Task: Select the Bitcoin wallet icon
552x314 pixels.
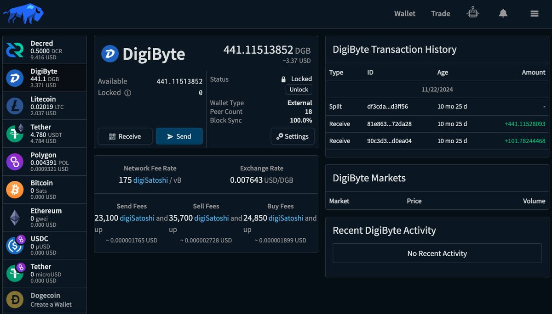Action: 15,190
